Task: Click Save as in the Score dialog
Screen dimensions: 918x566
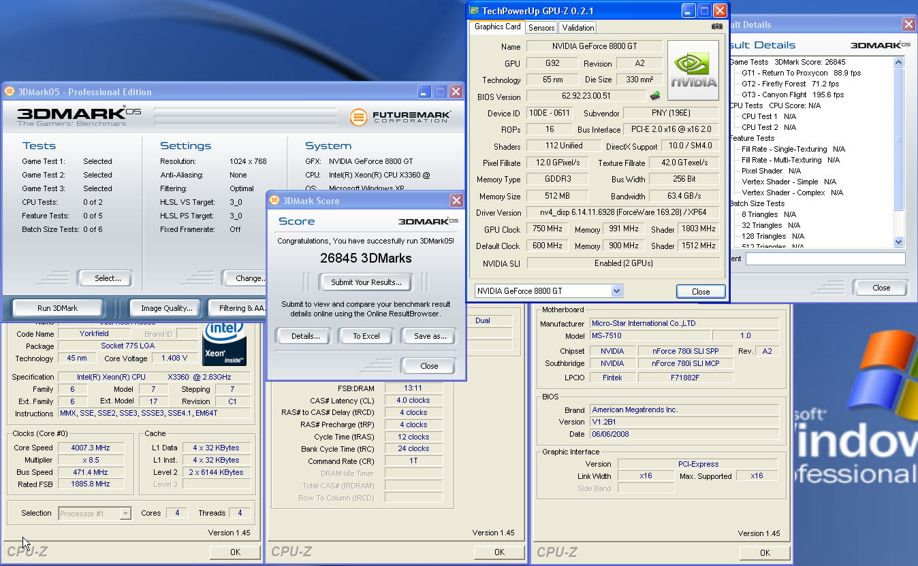Action: pyautogui.click(x=430, y=335)
